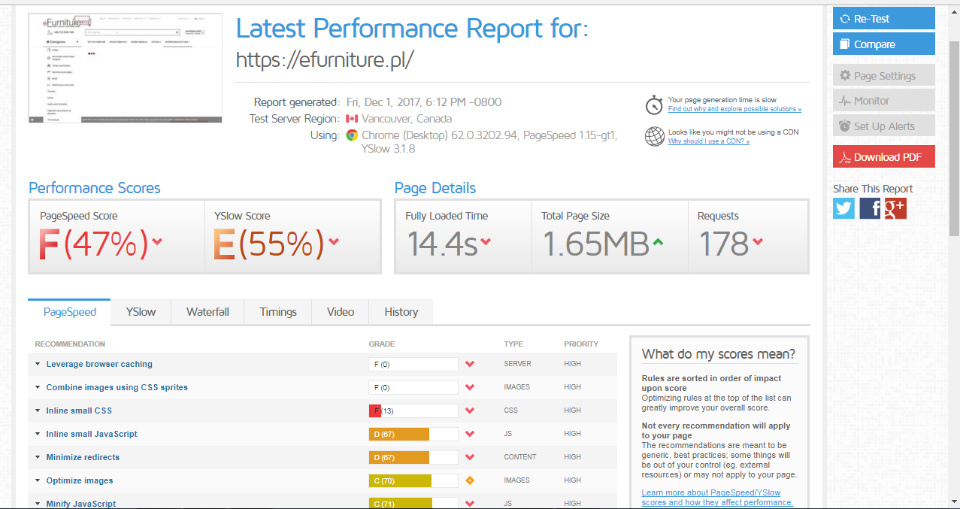
Task: Download the report as PDF
Action: [883, 157]
